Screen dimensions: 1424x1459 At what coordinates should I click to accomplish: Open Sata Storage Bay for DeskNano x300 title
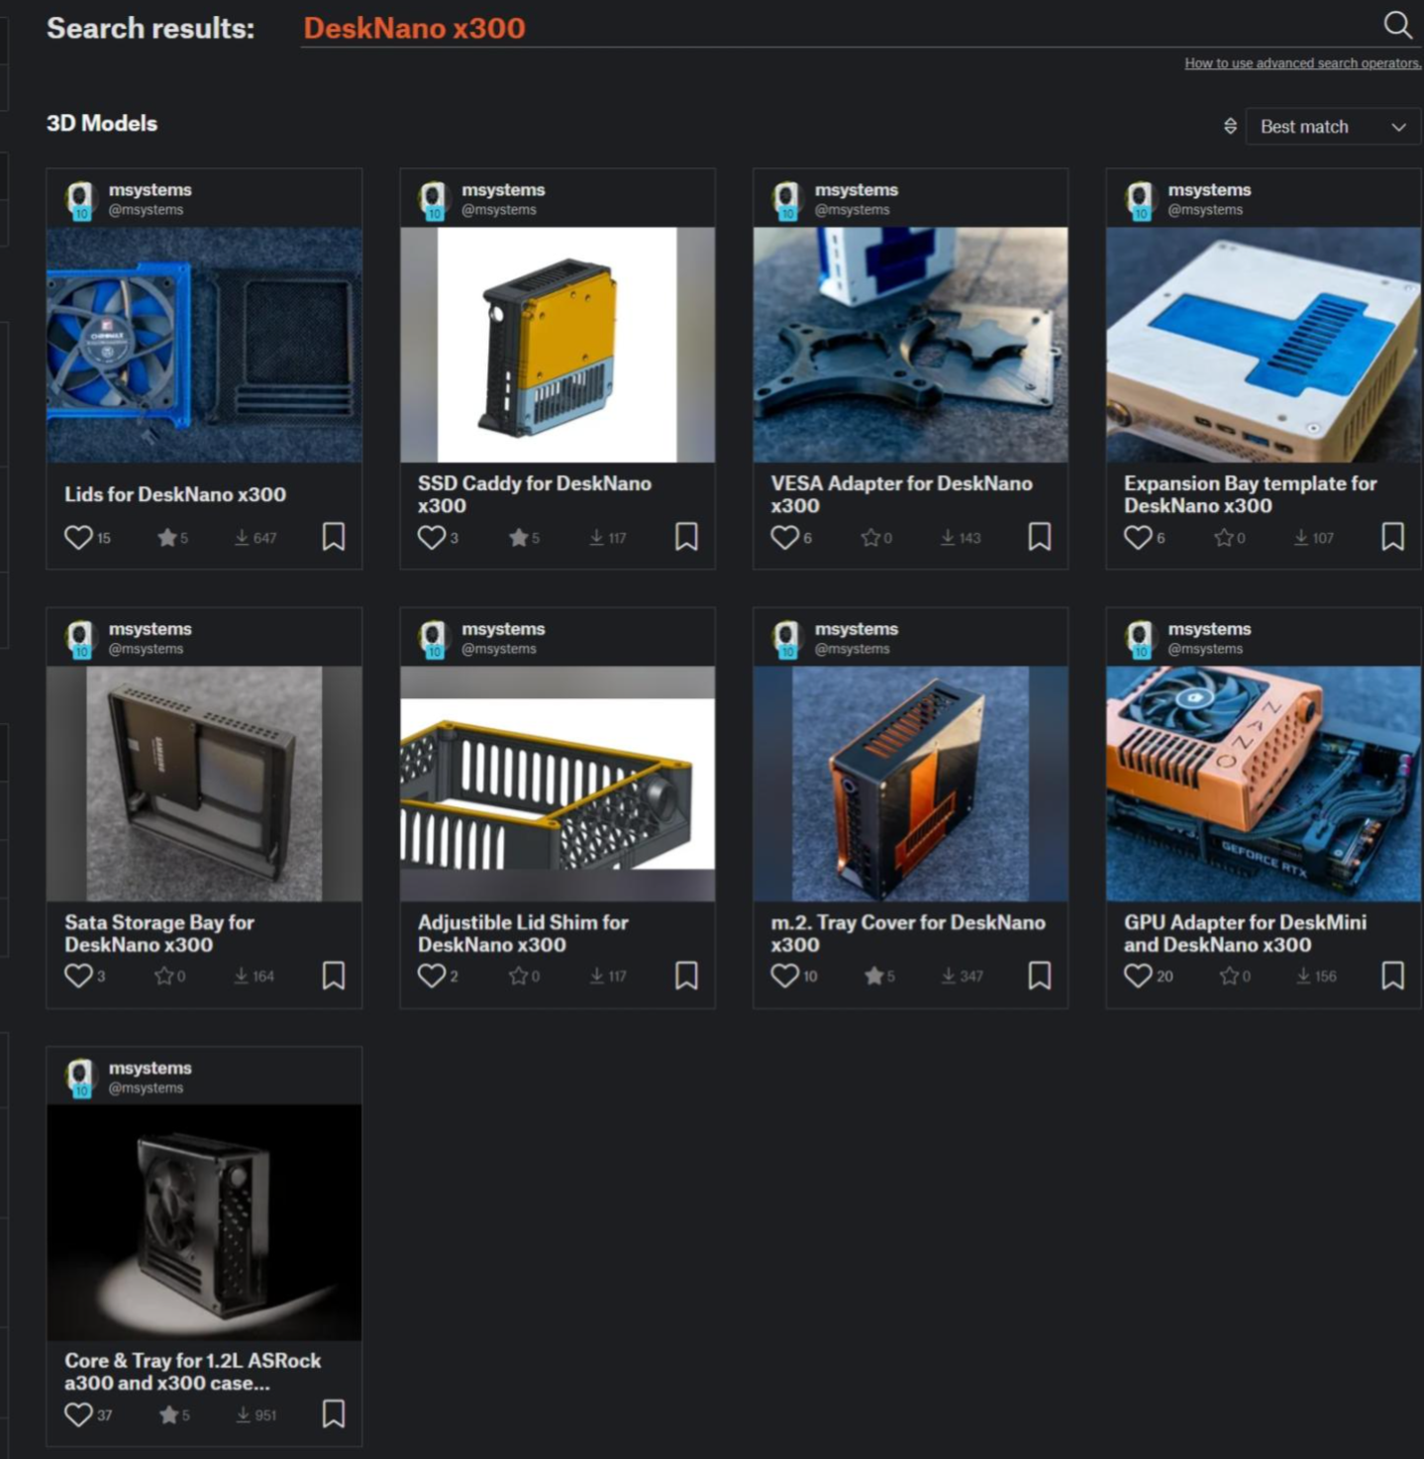pyautogui.click(x=158, y=933)
